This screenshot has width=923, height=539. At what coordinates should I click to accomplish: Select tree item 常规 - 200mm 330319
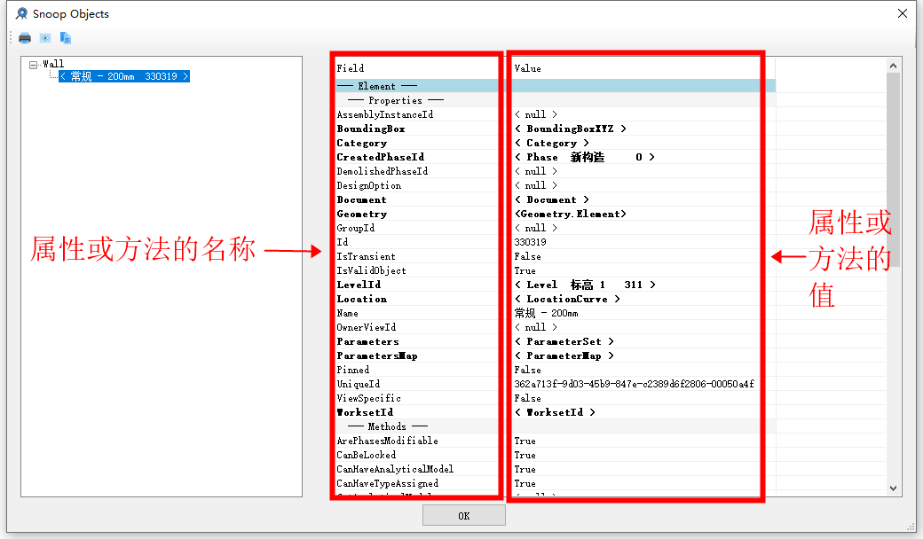pos(124,76)
